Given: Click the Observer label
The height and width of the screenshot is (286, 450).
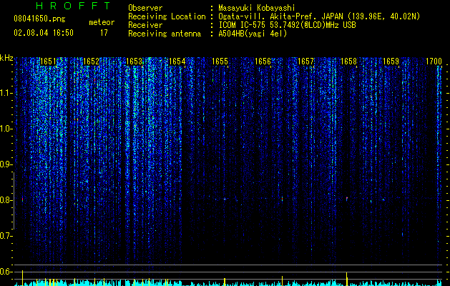Looking at the screenshot, I should coord(145,8).
